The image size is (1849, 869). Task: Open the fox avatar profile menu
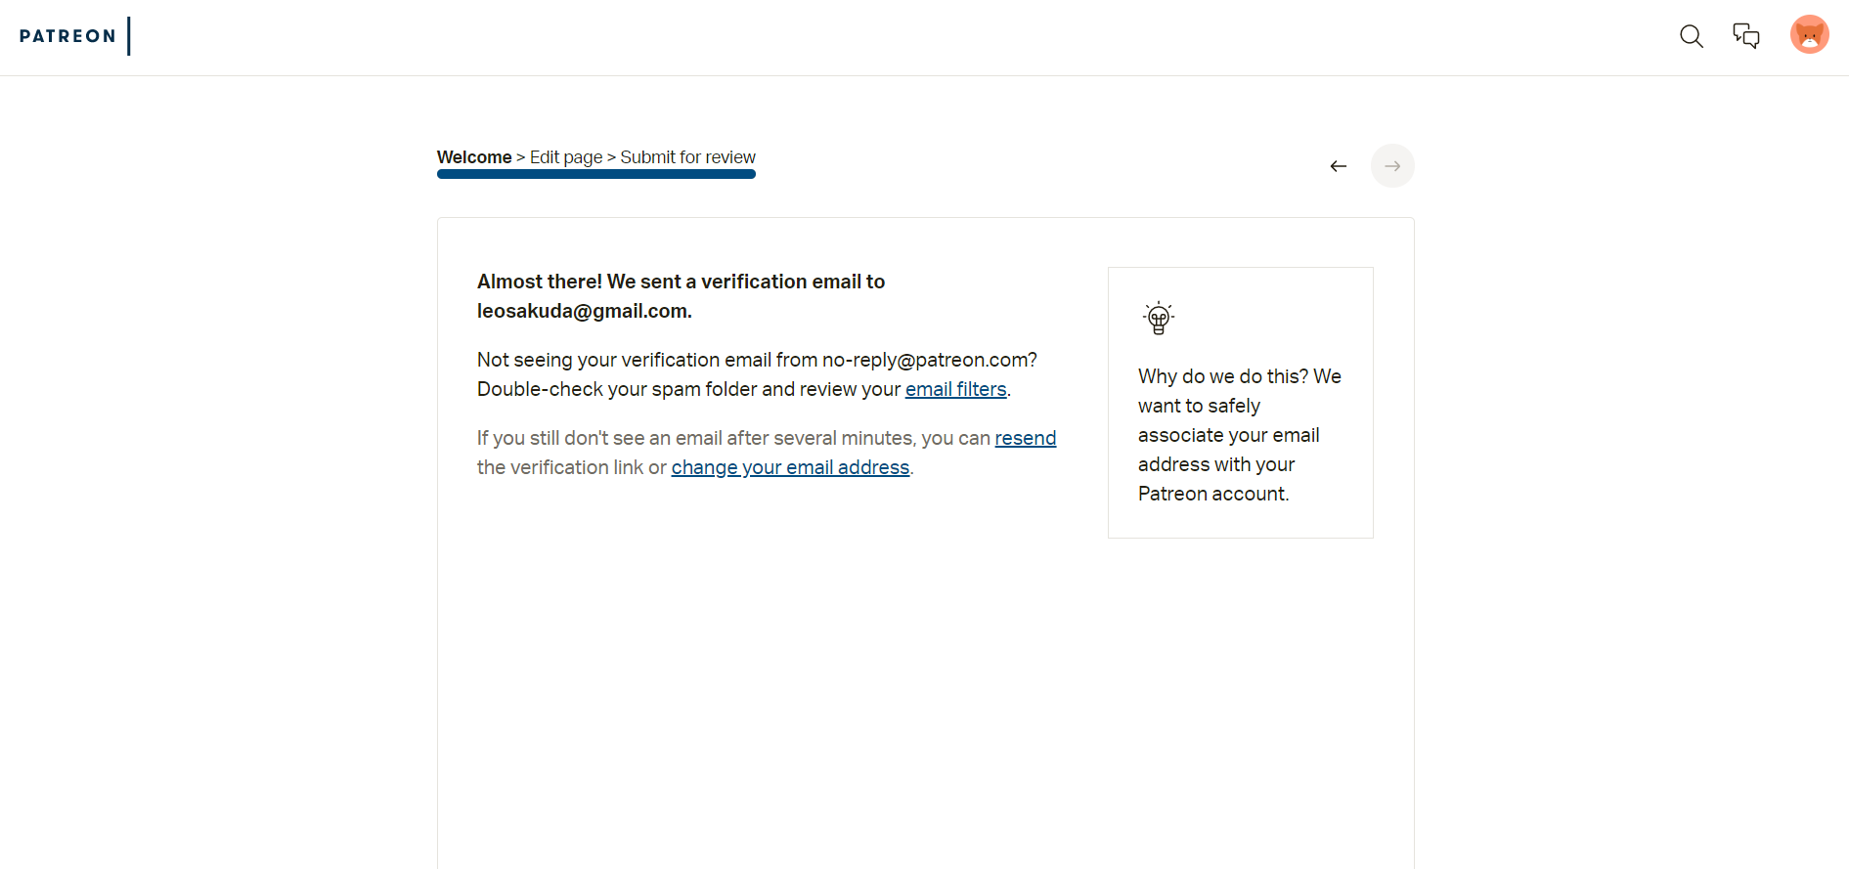1809,35
